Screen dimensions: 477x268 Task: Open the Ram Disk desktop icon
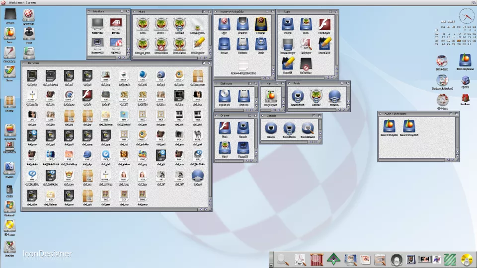click(x=10, y=15)
